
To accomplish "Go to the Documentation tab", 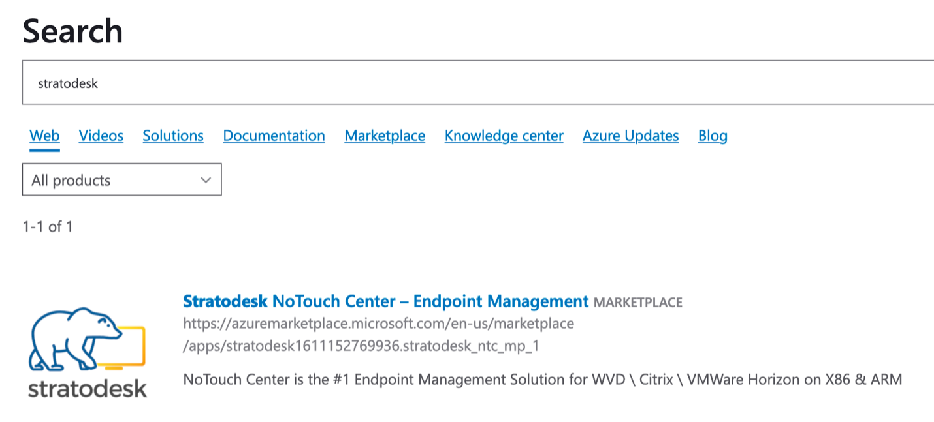I will [x=274, y=136].
